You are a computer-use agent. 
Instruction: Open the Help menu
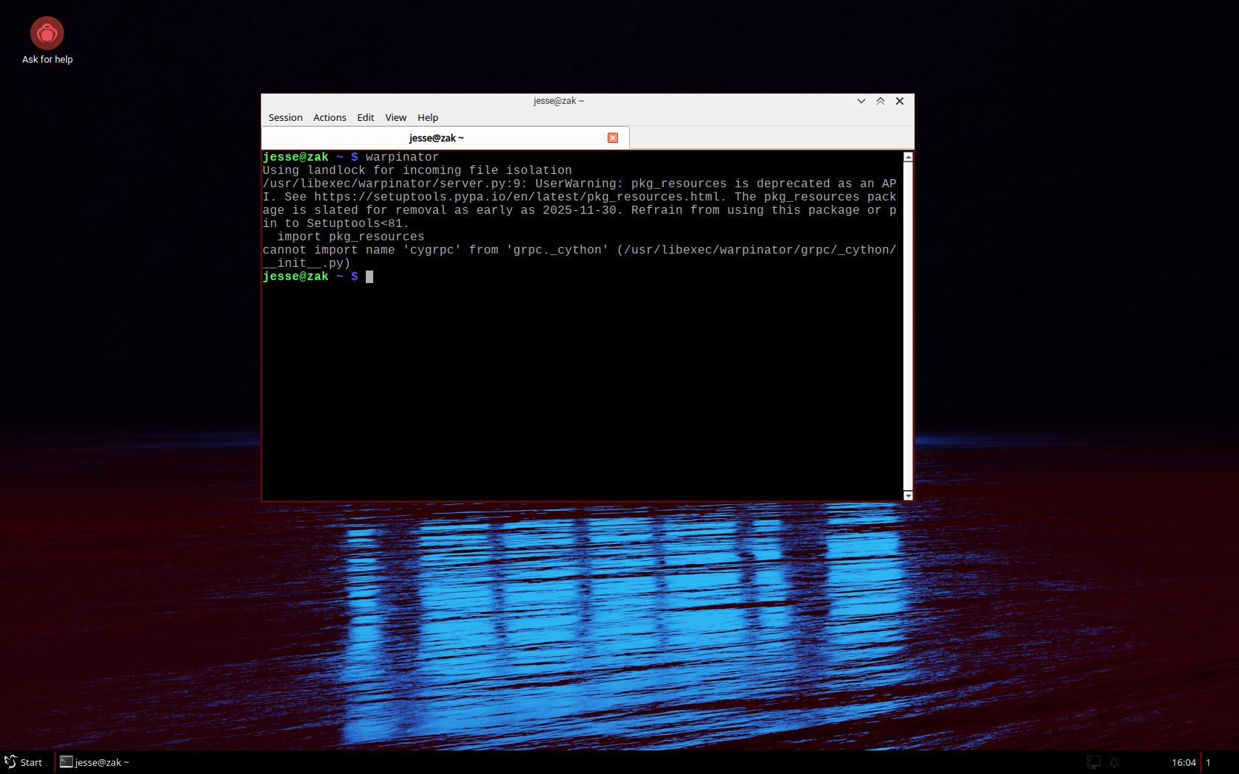click(x=428, y=117)
